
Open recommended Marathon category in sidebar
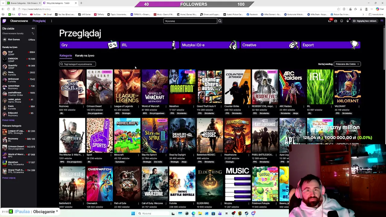click(18, 163)
